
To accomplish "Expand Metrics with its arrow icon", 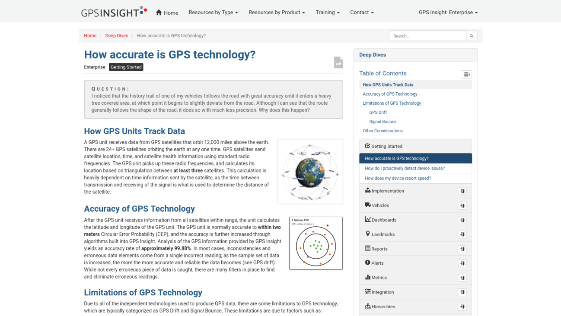I will pyautogui.click(x=462, y=278).
